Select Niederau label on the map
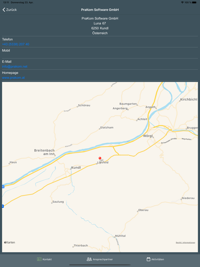Viewport: 200px width, 267px height. click(188, 198)
